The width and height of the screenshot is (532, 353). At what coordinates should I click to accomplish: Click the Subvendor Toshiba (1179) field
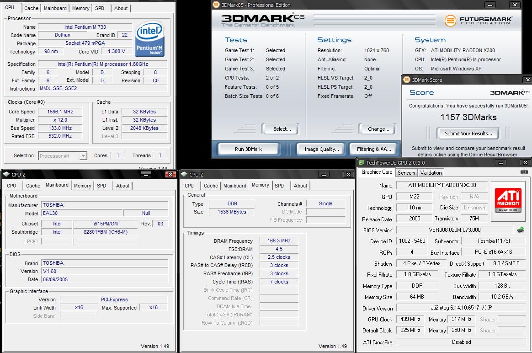click(x=493, y=241)
